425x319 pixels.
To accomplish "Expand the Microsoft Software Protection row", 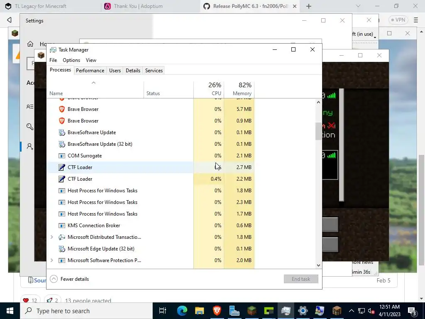I will point(52,260).
